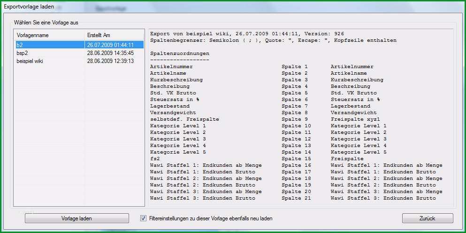Screen dimensions: 466x233
Task: Click date 28.06.2009 12:39:13 cell
Action: point(110,61)
